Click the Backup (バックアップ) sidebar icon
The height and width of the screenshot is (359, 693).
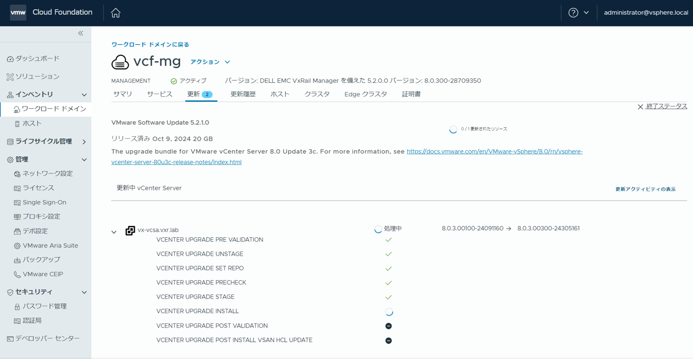coord(17,260)
